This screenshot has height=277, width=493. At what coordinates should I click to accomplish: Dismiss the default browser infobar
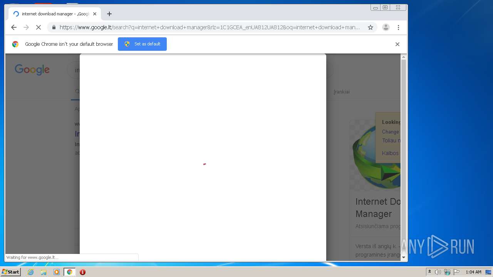pyautogui.click(x=397, y=44)
